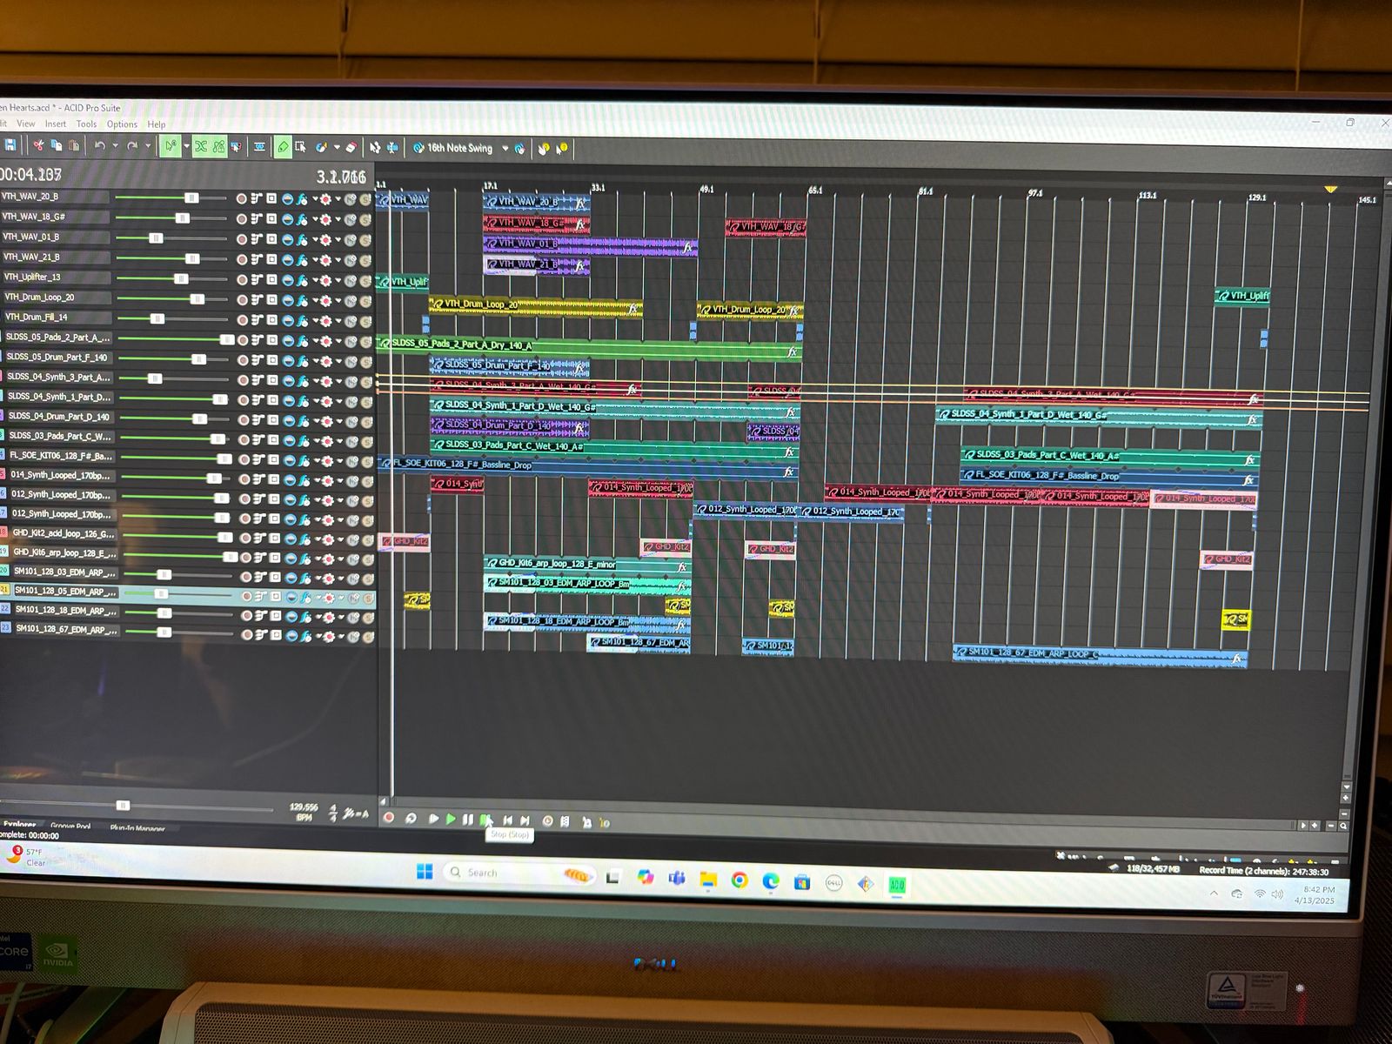Arm VTH_Uplifter_13 track for recording
The width and height of the screenshot is (1392, 1044).
pyautogui.click(x=241, y=279)
